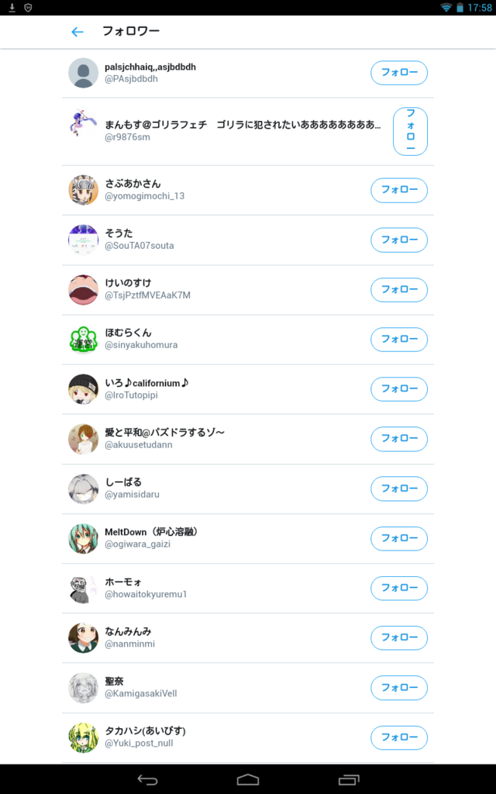Open 聖奈 @KamigasakiVell profile row
Image resolution: width=496 pixels, height=794 pixels.
(248, 688)
